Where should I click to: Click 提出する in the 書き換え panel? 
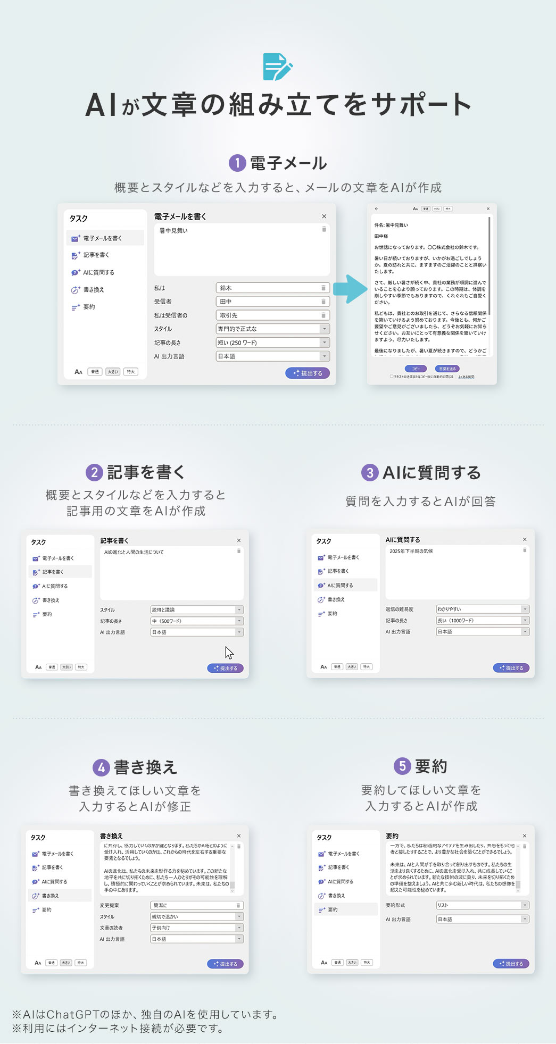(226, 964)
